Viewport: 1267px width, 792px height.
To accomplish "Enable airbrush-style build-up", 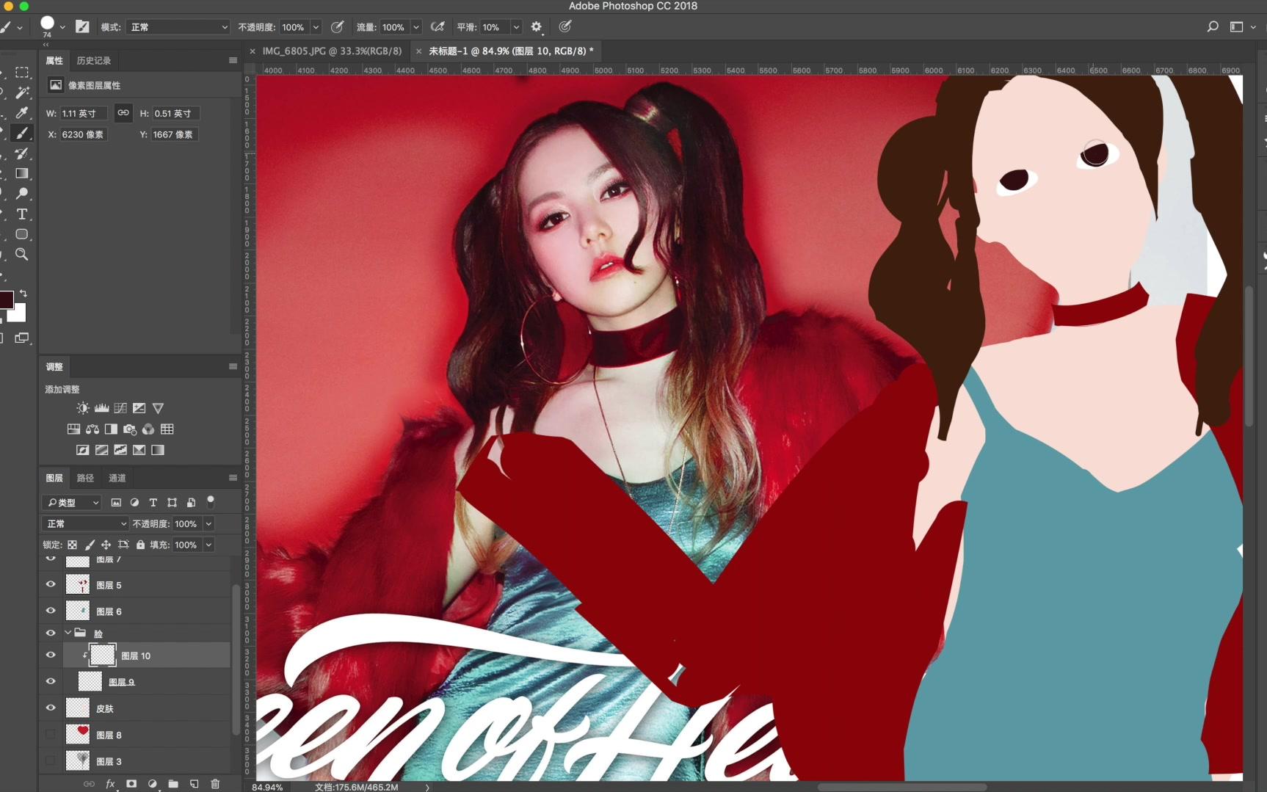I will pos(438,27).
